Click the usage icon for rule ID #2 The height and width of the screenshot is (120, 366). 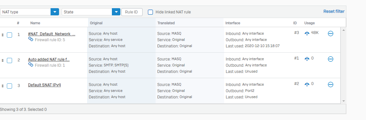coord(307,84)
